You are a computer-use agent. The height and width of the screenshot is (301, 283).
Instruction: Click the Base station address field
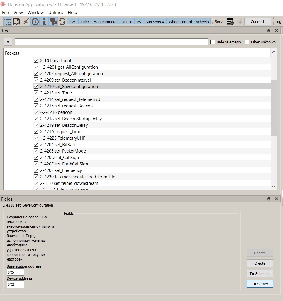(16, 272)
